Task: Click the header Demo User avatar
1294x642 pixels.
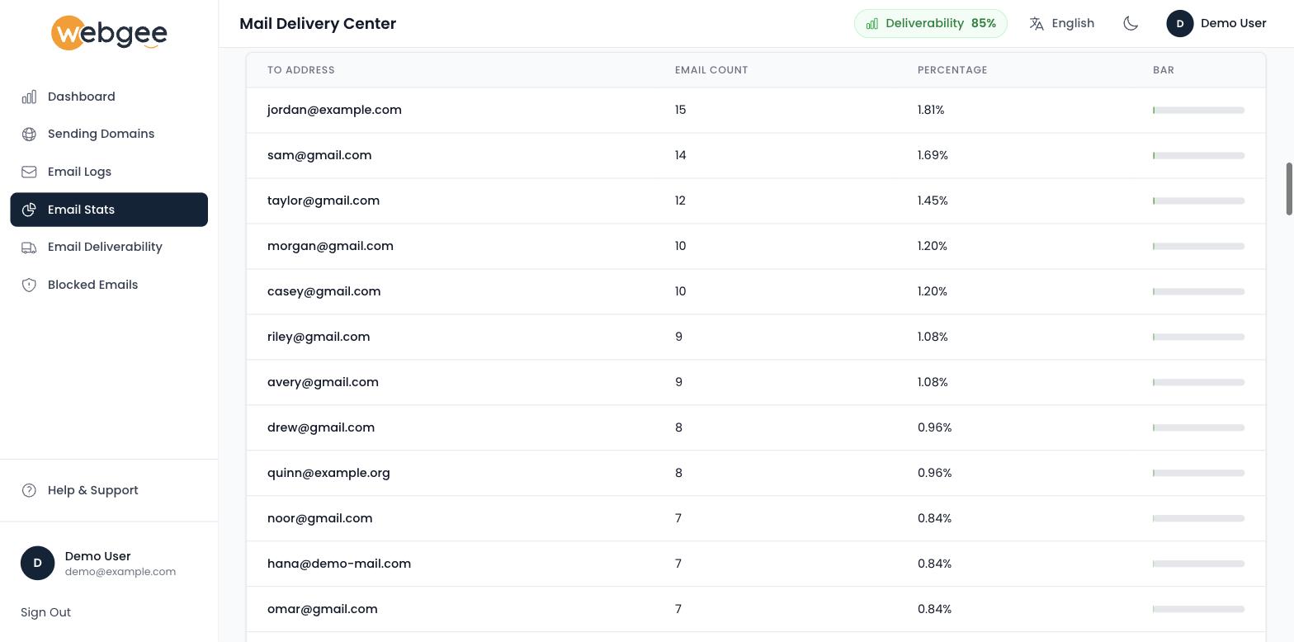Action: (x=1180, y=23)
